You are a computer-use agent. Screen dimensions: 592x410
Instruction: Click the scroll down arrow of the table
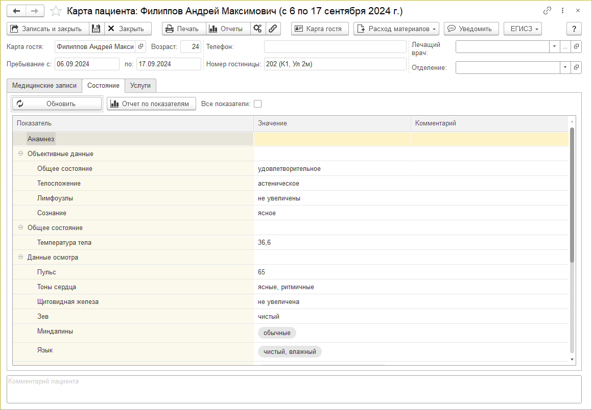tap(572, 360)
